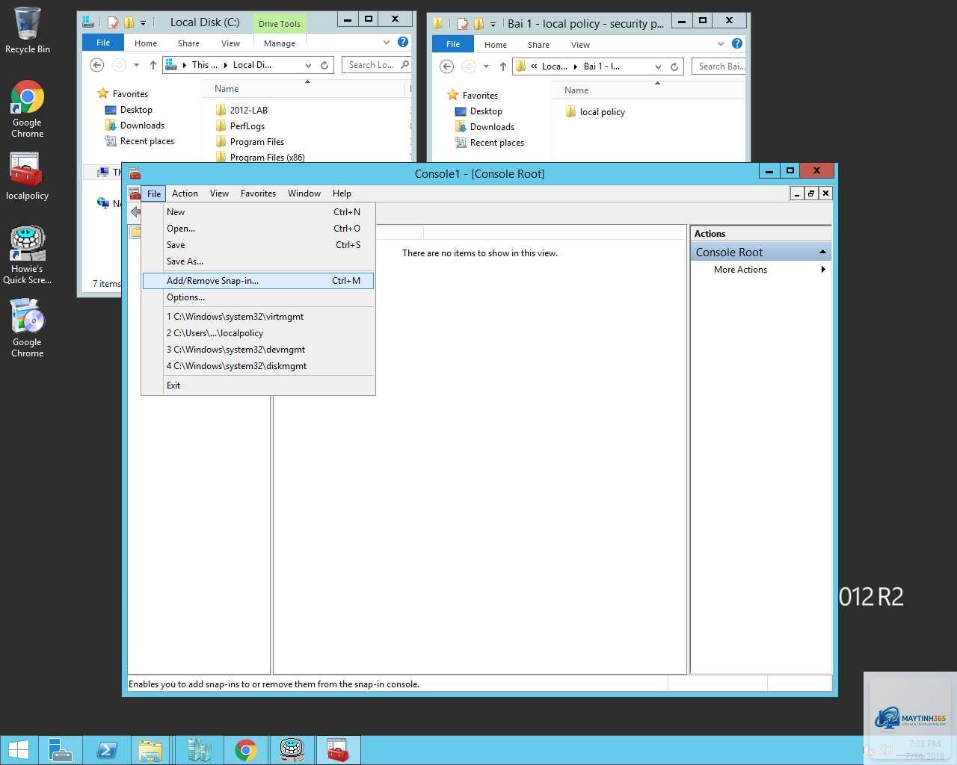
Task: Open recent file C:\Windows\system32\devmgmt
Action: (258, 350)
